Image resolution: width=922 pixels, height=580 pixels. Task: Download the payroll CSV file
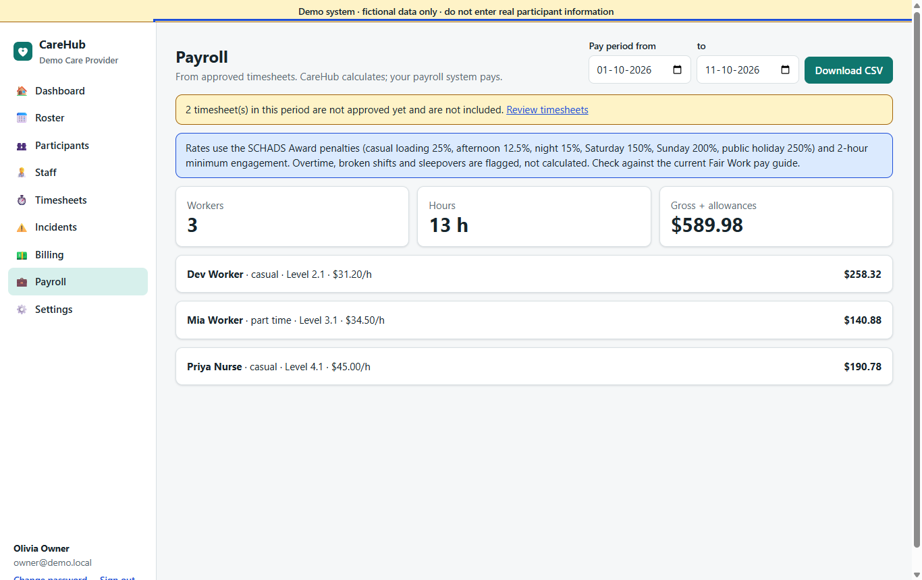(x=848, y=70)
